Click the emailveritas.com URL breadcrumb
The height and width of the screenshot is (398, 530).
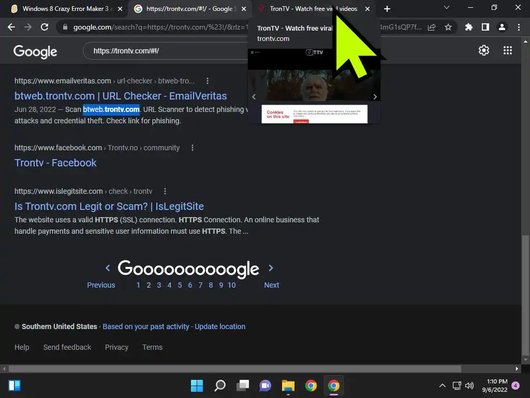(x=105, y=81)
